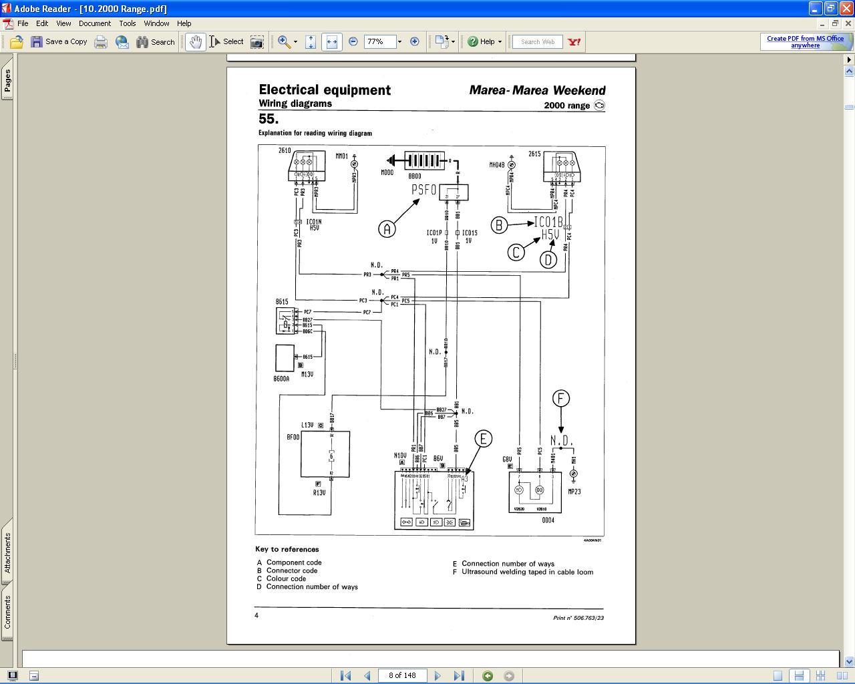Restore the document window in menu bar
The width and height of the screenshot is (855, 684).
[834, 23]
